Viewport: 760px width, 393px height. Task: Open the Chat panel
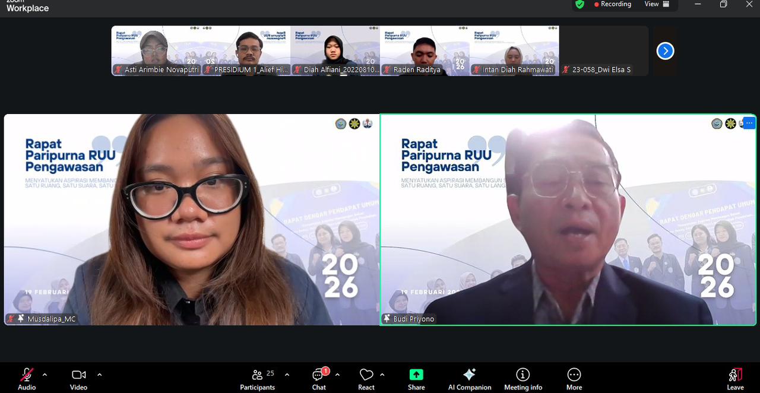coord(319,378)
